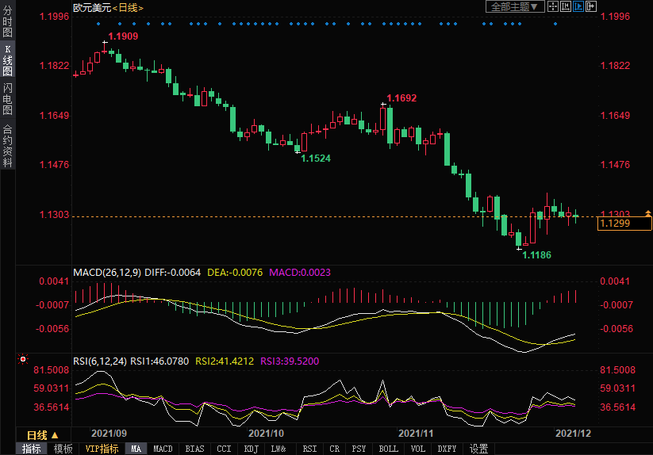This screenshot has height=455, width=653.
Task: Click the small red gear icon left of RSI
Action: point(22,360)
